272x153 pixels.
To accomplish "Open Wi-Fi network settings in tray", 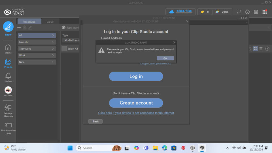I will point(234,148).
